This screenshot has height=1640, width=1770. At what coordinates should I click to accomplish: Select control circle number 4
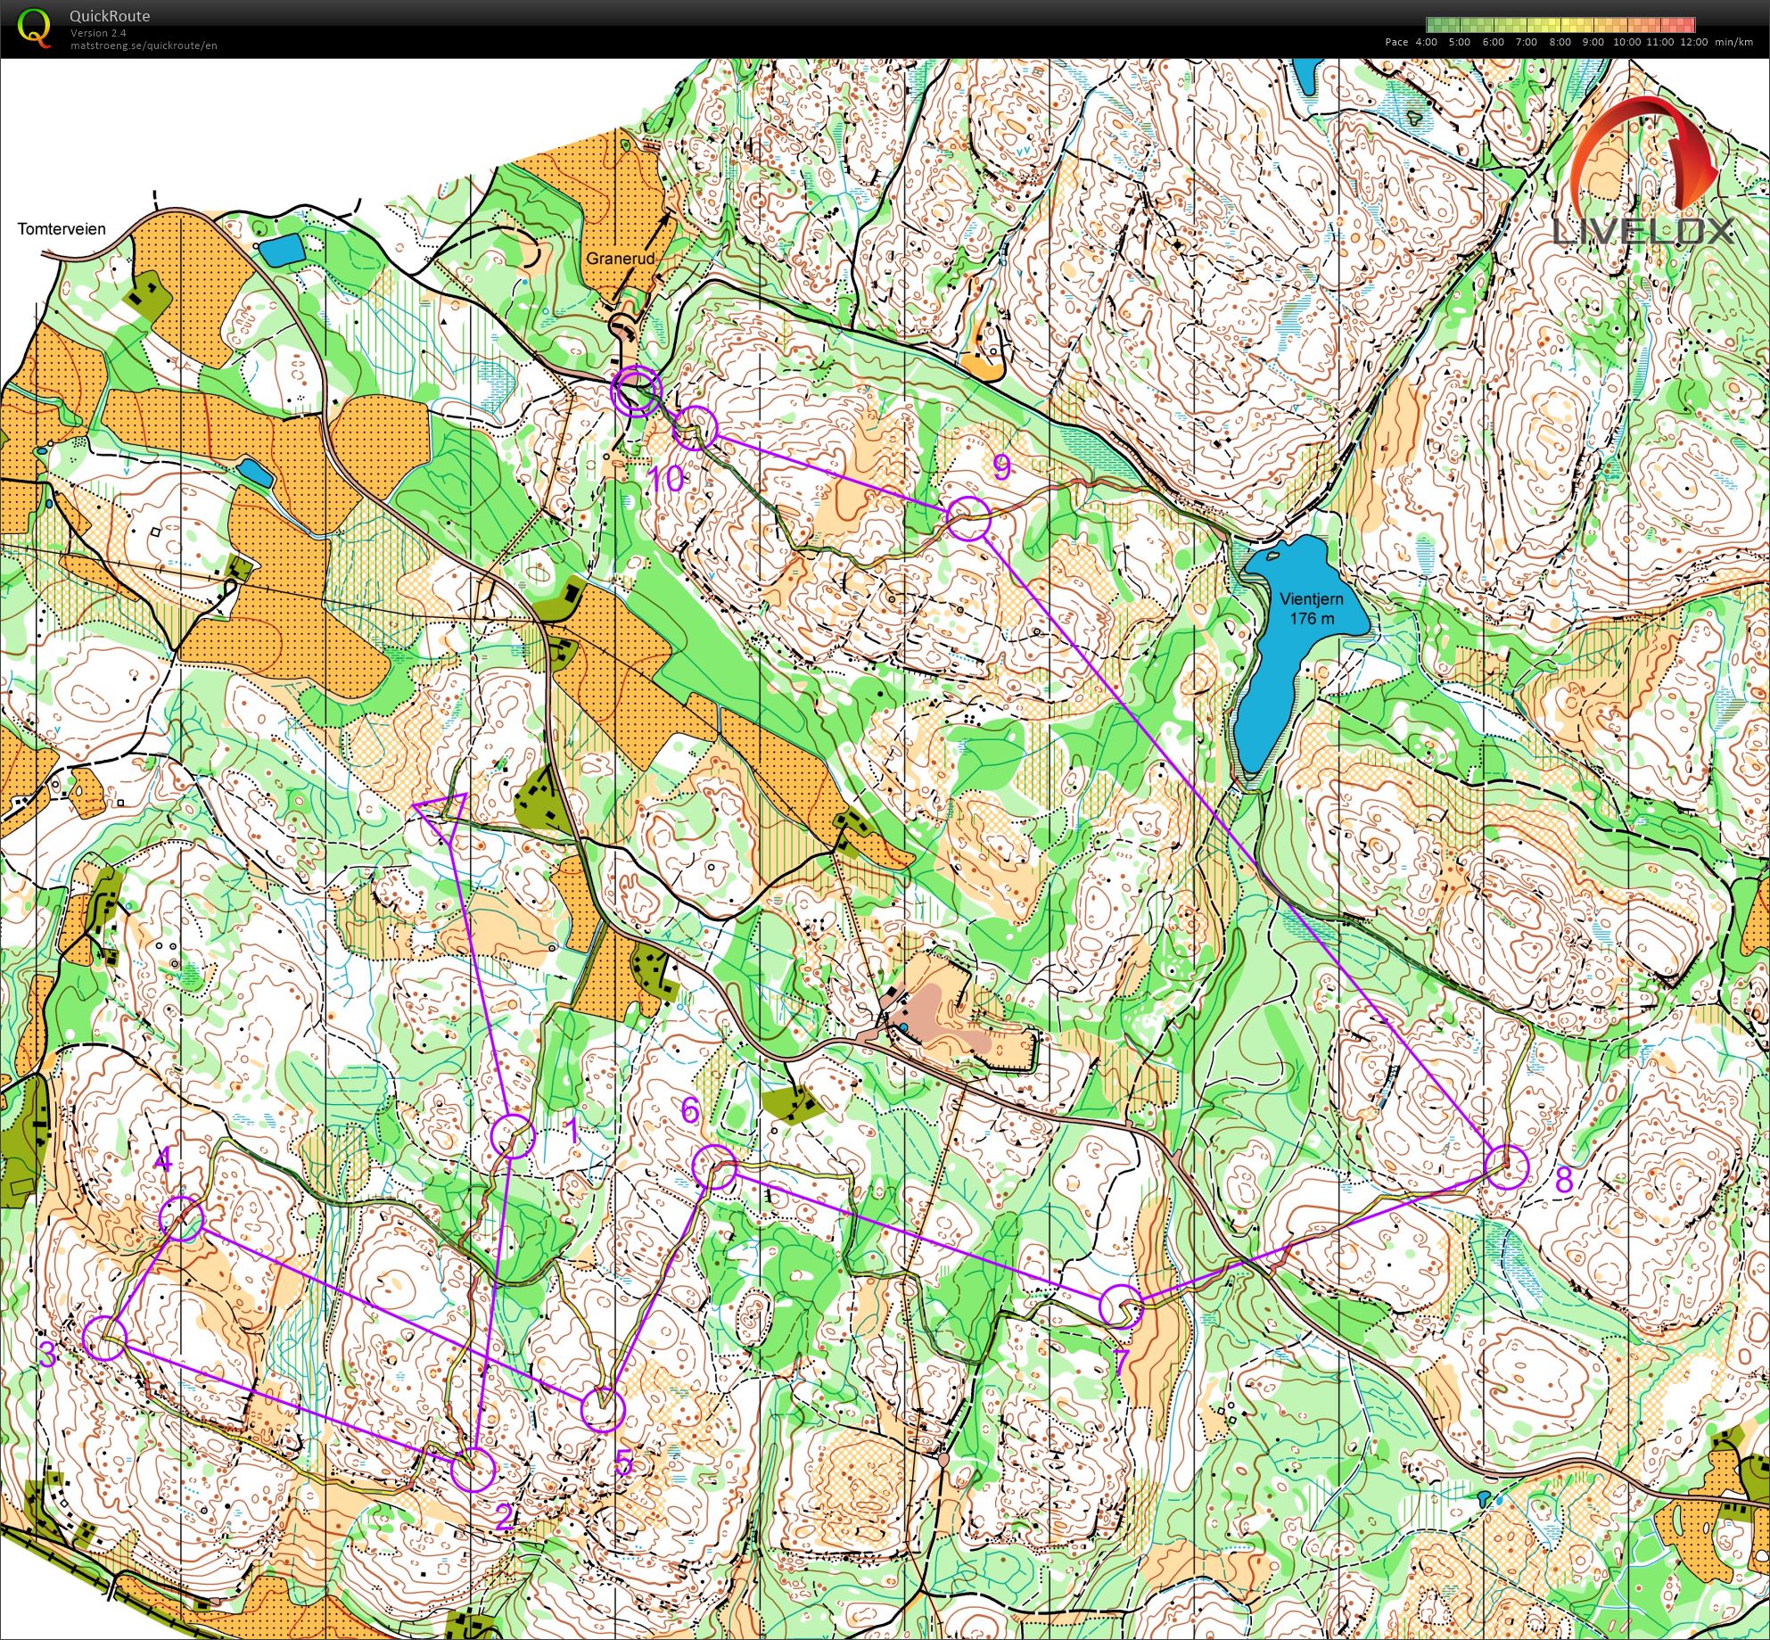(x=182, y=1219)
